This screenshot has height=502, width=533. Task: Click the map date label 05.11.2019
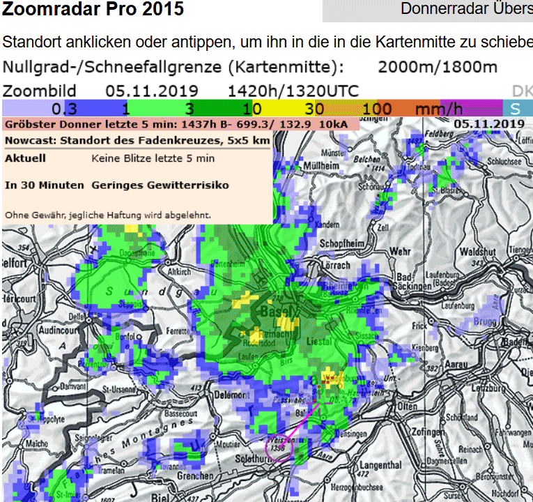pos(489,124)
